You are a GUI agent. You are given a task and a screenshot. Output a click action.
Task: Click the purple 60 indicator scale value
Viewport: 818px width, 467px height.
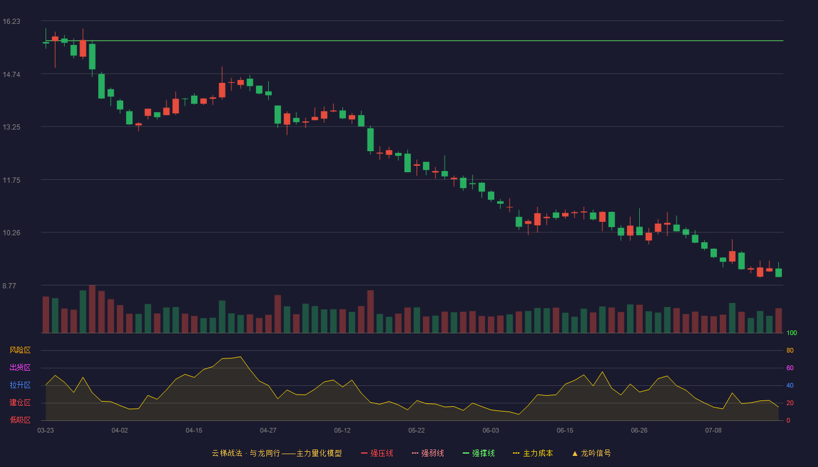790,368
